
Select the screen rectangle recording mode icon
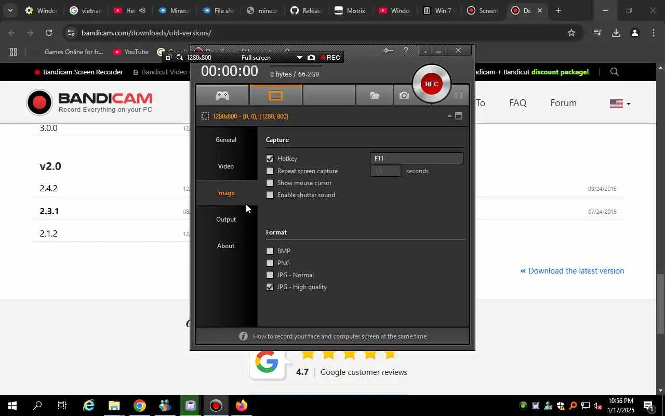pyautogui.click(x=276, y=95)
